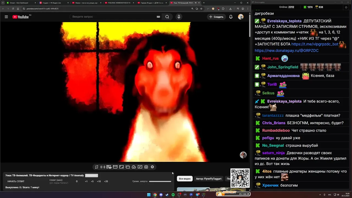Viewport: 352px width, 198px height.
Task: Open Chrome three-dot menu
Action: 247,9
